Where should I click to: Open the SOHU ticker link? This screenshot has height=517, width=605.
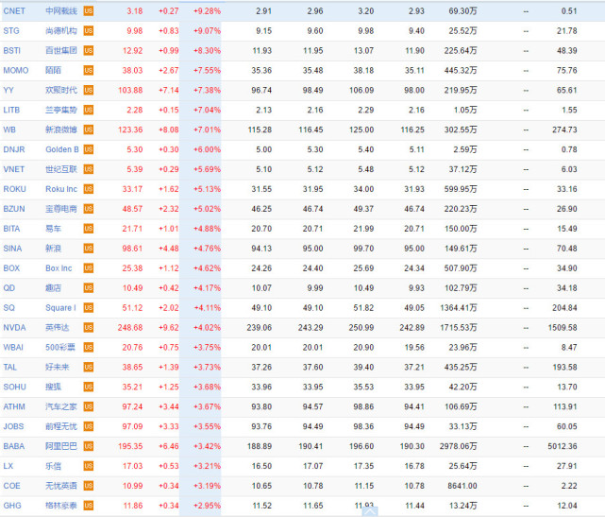click(15, 387)
